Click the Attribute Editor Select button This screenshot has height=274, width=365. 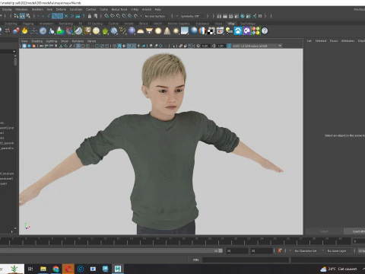click(x=324, y=231)
